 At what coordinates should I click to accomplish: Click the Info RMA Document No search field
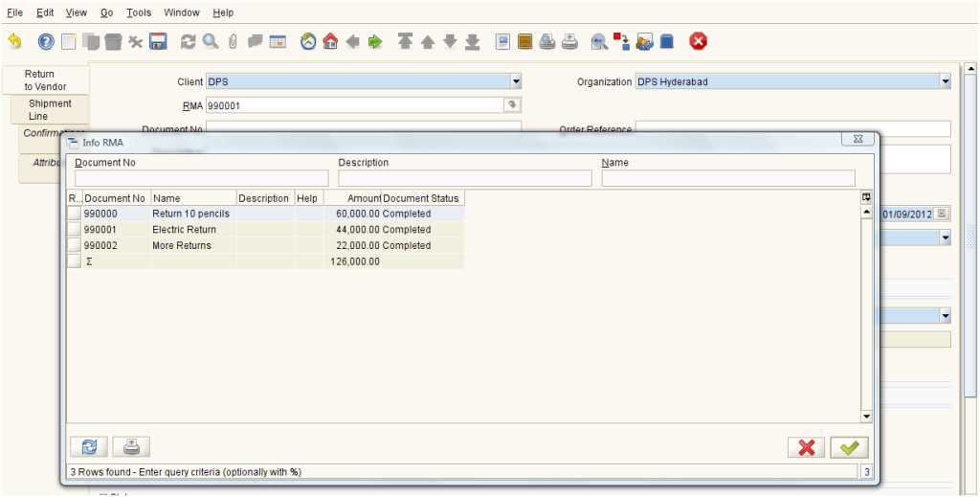(x=202, y=178)
